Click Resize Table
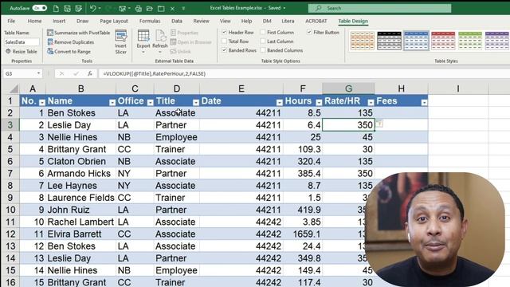The width and height of the screenshot is (510, 287). [22, 51]
